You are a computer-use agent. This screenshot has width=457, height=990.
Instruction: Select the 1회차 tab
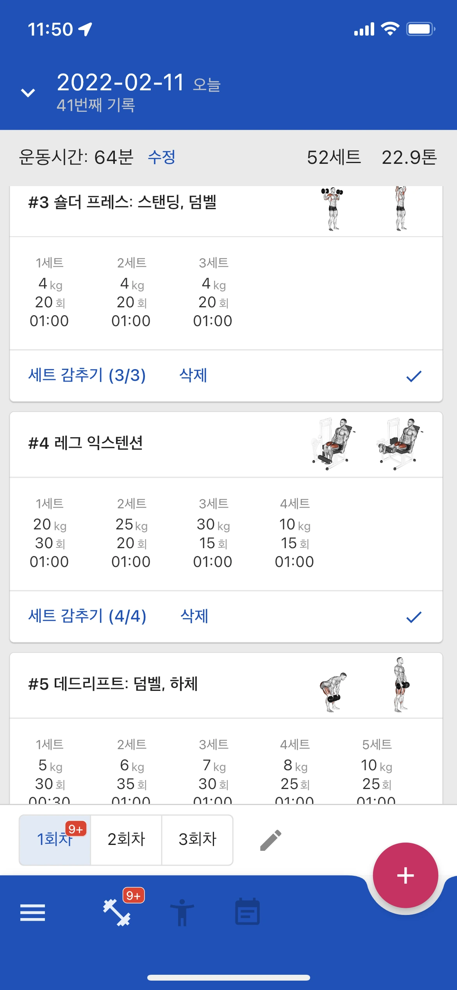pyautogui.click(x=55, y=840)
